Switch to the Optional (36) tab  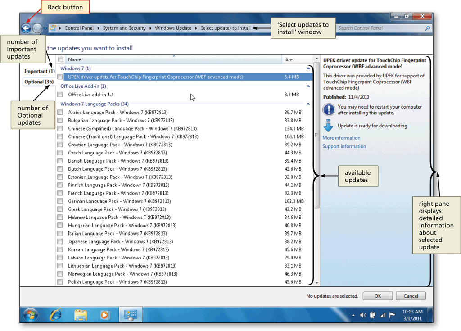point(39,82)
